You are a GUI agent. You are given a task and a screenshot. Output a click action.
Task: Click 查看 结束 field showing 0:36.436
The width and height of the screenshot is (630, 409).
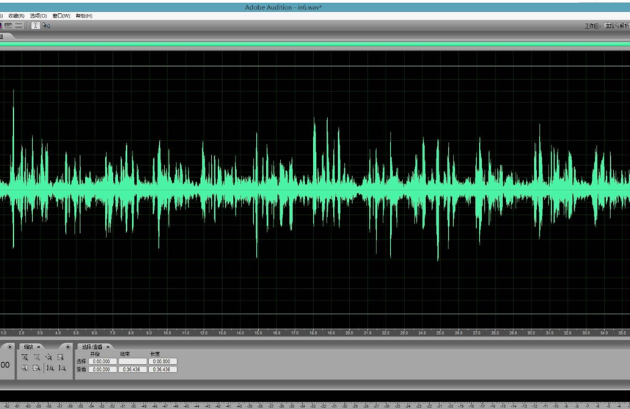pyautogui.click(x=133, y=369)
